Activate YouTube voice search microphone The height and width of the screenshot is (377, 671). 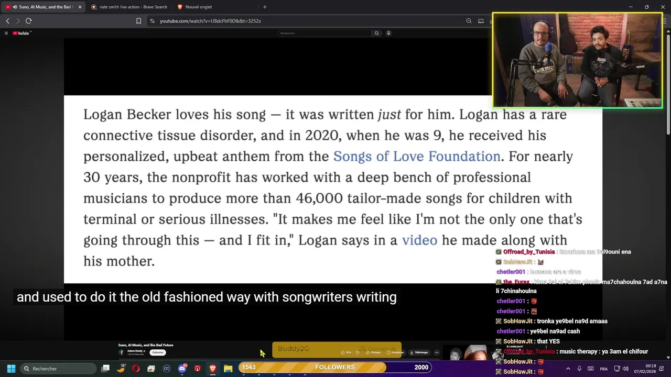pyautogui.click(x=388, y=33)
